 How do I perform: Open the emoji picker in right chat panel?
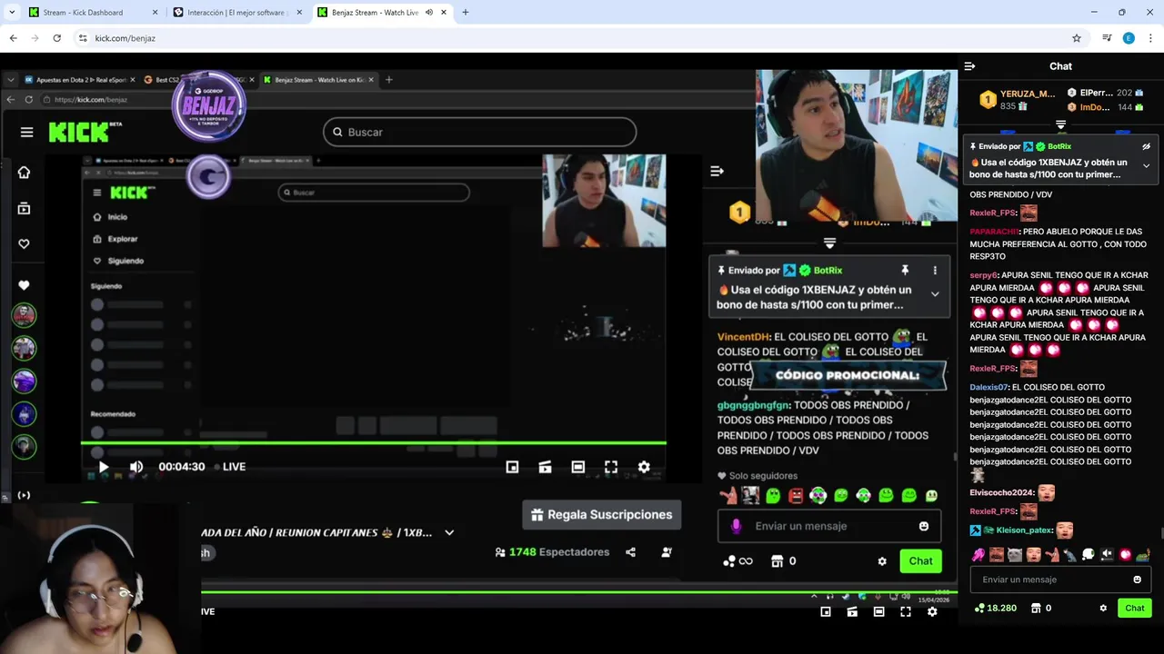(1137, 580)
